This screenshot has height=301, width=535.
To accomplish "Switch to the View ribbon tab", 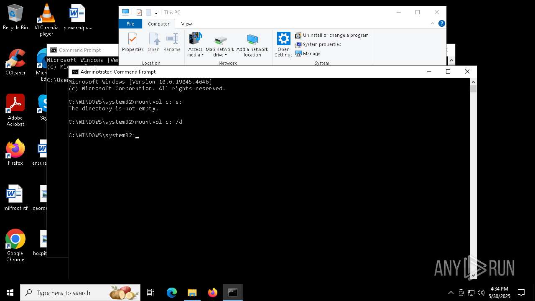I will (186, 24).
